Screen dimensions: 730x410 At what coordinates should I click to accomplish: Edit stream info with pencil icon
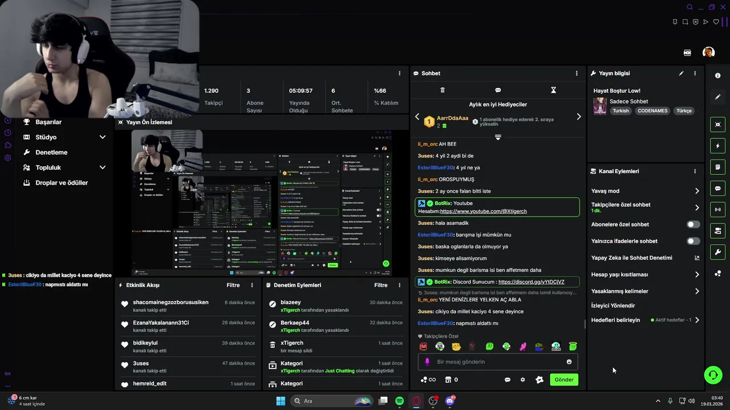click(x=681, y=73)
